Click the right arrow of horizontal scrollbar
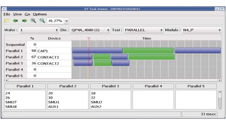Viewport: 226px width, 125px height. pyautogui.click(x=220, y=80)
